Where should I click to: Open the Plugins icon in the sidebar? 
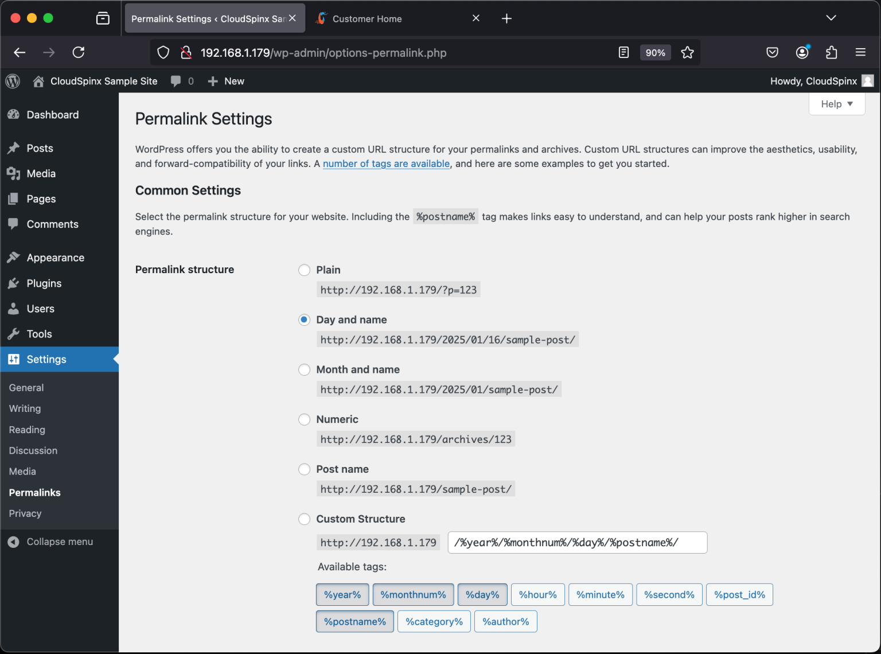(14, 283)
